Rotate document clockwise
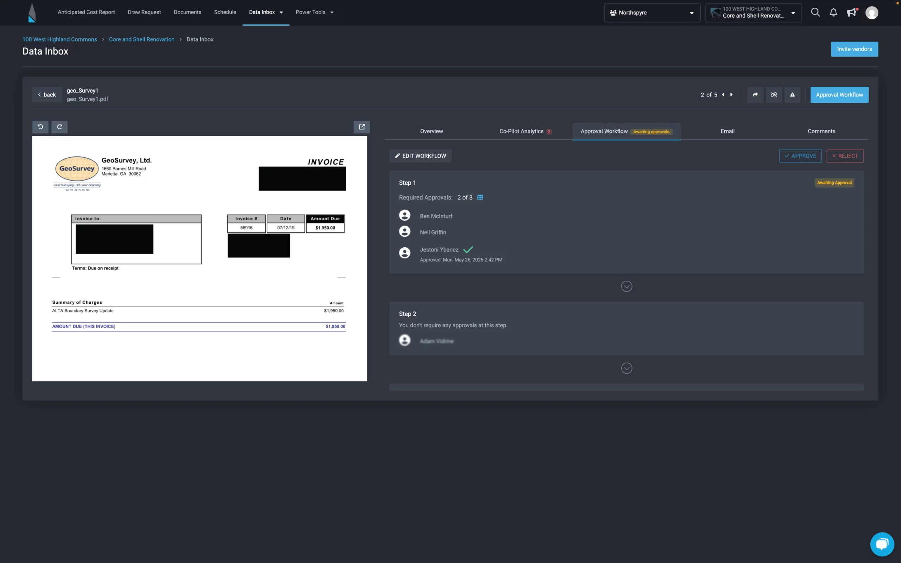Screen dimensions: 901x563 59,127
